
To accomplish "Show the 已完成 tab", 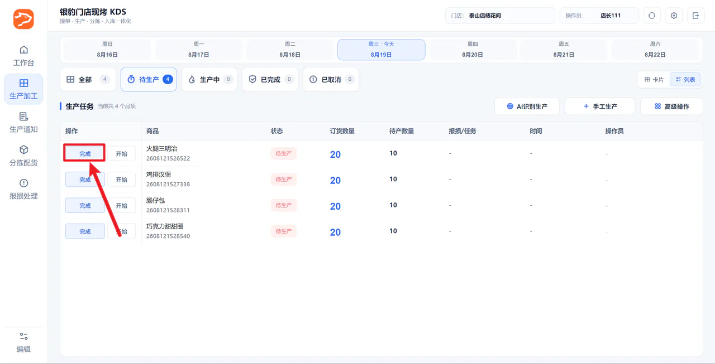I will (x=270, y=80).
